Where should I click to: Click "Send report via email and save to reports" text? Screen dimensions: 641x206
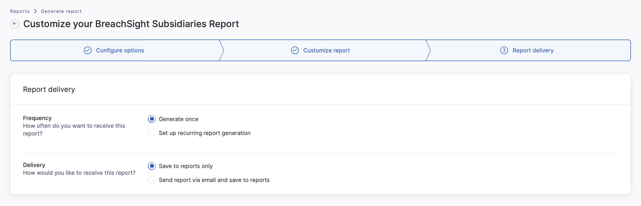[x=214, y=180]
